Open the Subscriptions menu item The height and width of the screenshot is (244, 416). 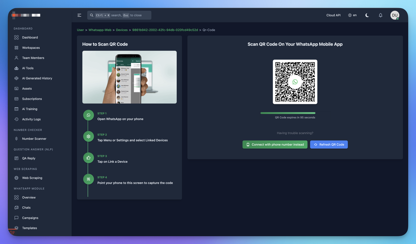point(32,99)
